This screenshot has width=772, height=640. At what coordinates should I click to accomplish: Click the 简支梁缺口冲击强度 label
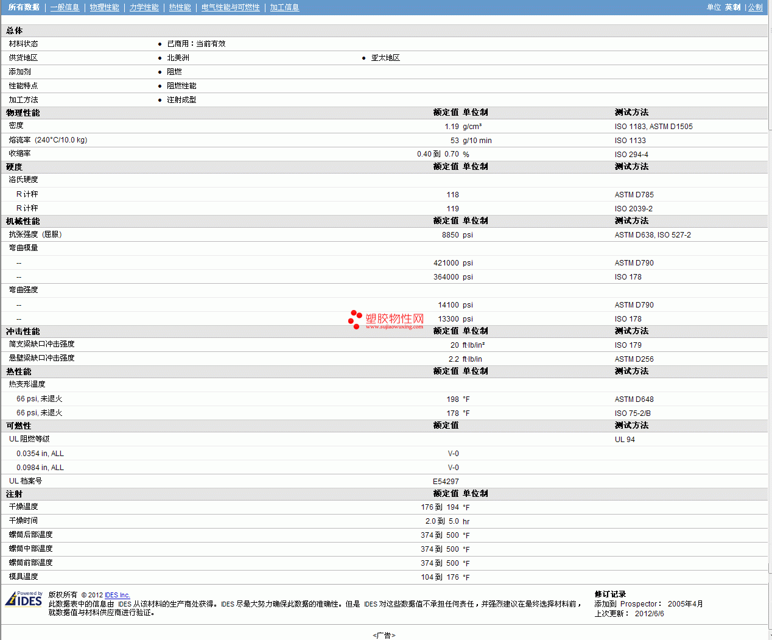(42, 344)
